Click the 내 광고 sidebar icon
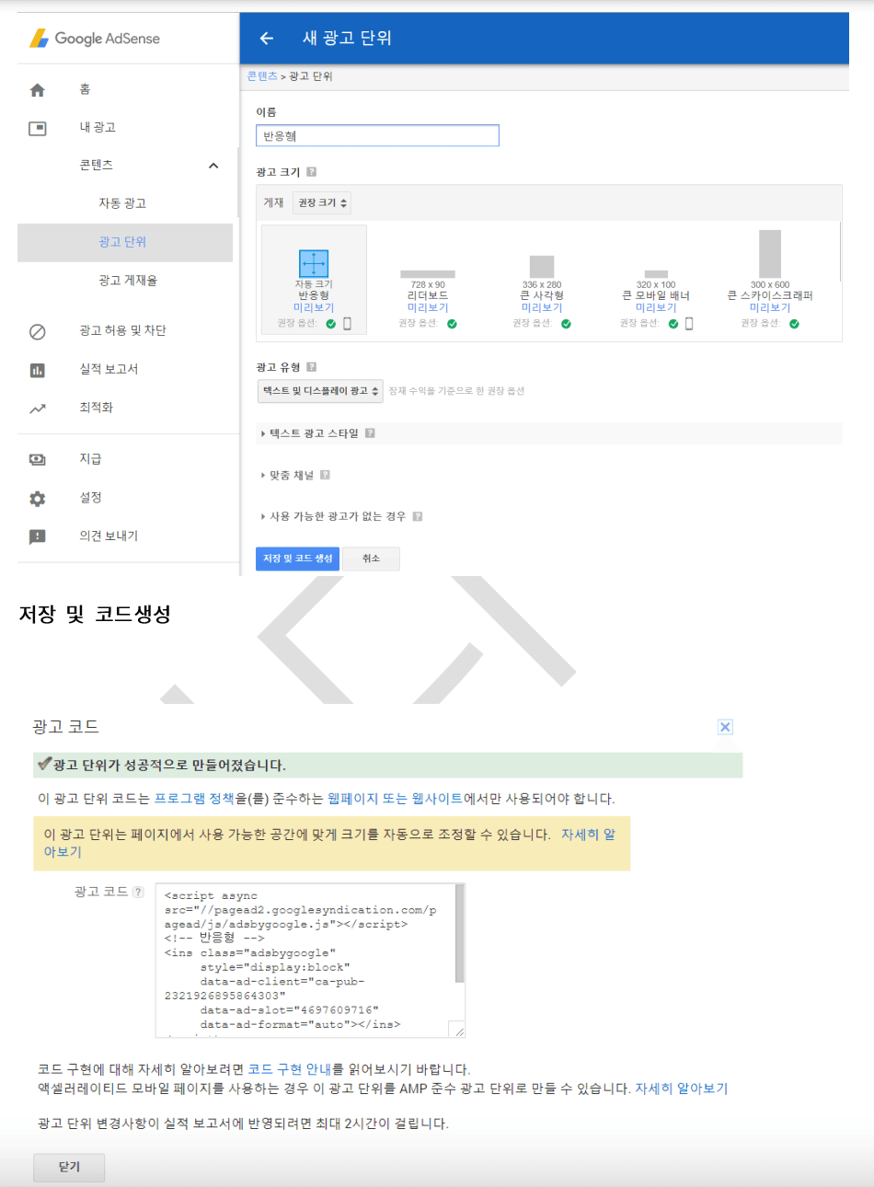The height and width of the screenshot is (1187, 874). pyautogui.click(x=37, y=128)
